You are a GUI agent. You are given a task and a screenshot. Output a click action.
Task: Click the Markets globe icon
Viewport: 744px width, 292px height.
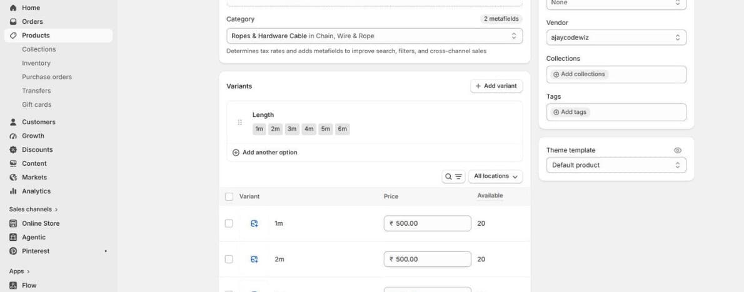tap(13, 177)
